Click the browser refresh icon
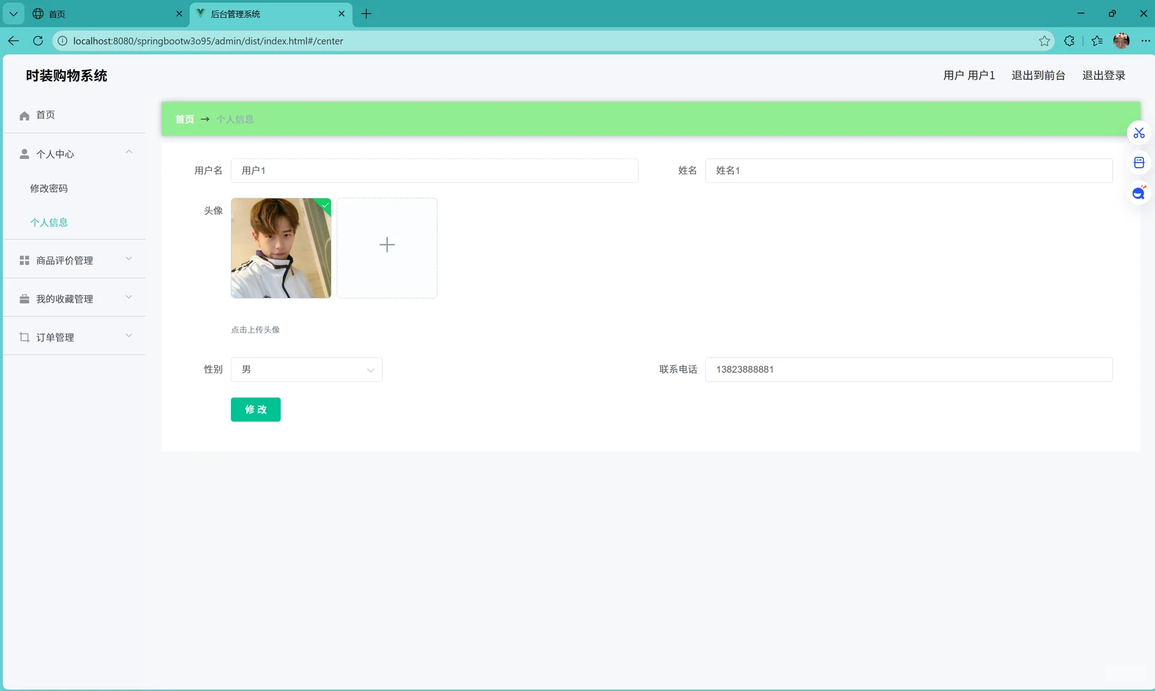 point(38,40)
